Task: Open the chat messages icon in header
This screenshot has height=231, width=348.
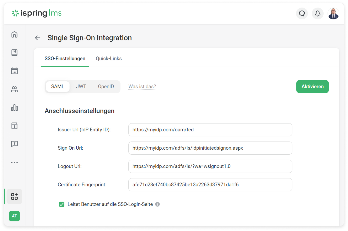Action: pos(302,13)
